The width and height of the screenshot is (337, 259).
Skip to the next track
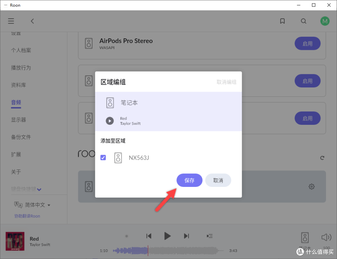pos(186,236)
